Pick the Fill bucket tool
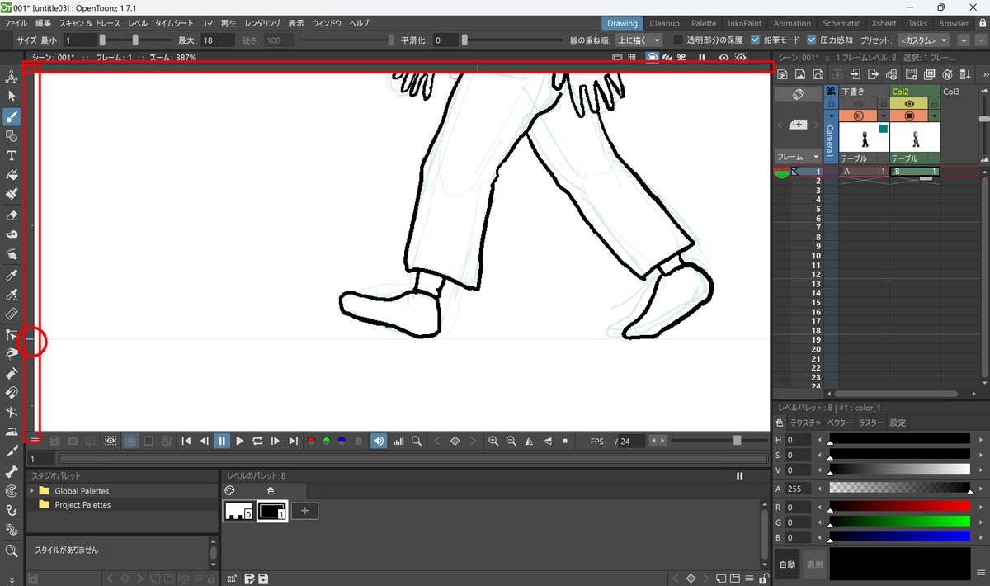This screenshot has width=990, height=586. point(12,176)
